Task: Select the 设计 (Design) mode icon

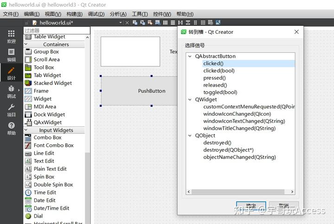Action: [11, 73]
